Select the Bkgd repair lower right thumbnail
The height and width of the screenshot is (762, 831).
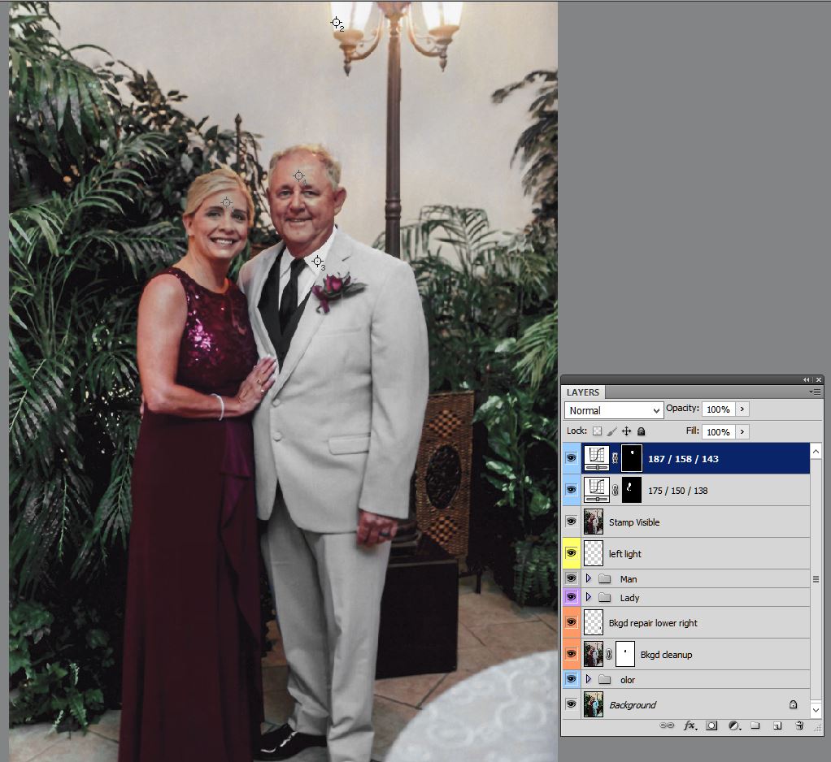pos(594,622)
